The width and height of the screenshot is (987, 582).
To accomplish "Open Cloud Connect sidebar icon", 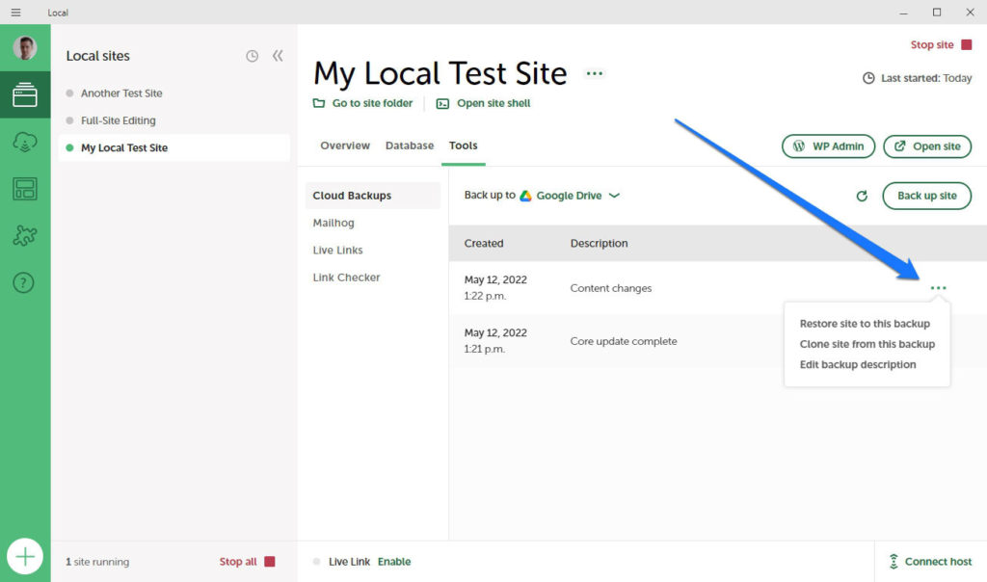I will 25,143.
